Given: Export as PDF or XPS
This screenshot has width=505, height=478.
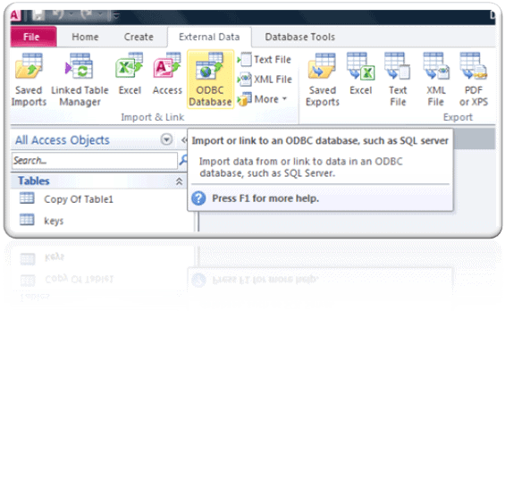Looking at the screenshot, I should coord(474,80).
